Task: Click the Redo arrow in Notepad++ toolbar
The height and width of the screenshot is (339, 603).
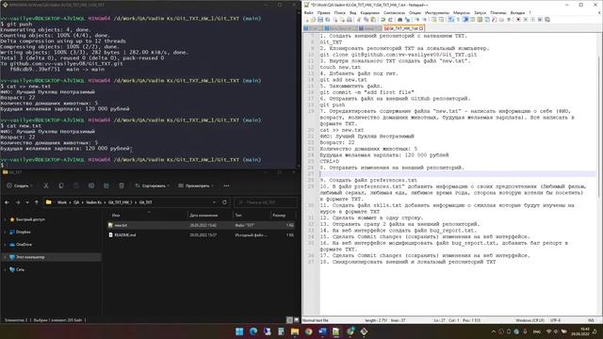Action: (x=390, y=20)
